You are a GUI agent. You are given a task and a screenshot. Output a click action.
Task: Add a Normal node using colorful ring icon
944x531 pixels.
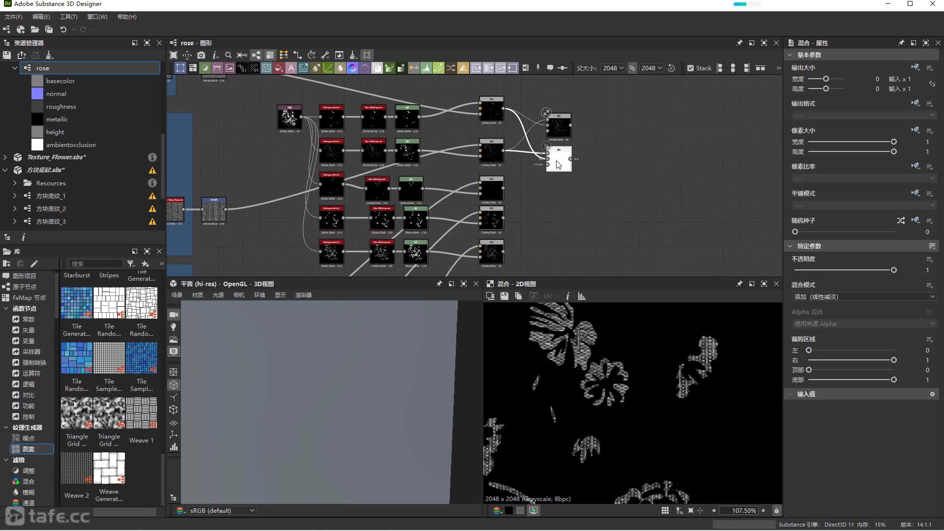[x=353, y=68]
